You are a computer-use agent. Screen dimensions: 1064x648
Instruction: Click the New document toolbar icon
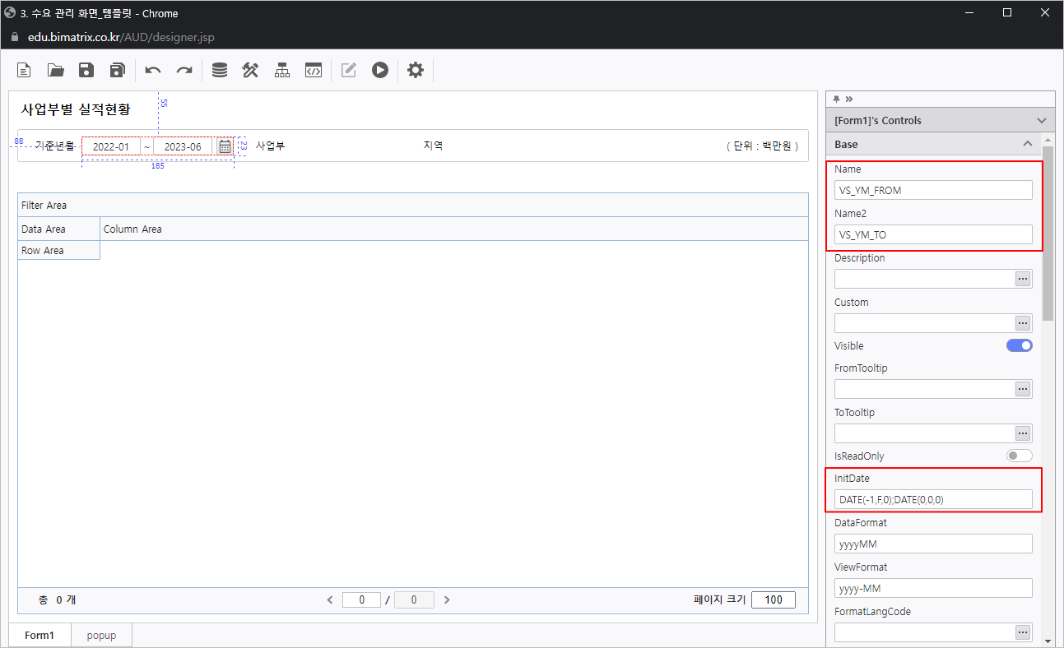(x=25, y=71)
